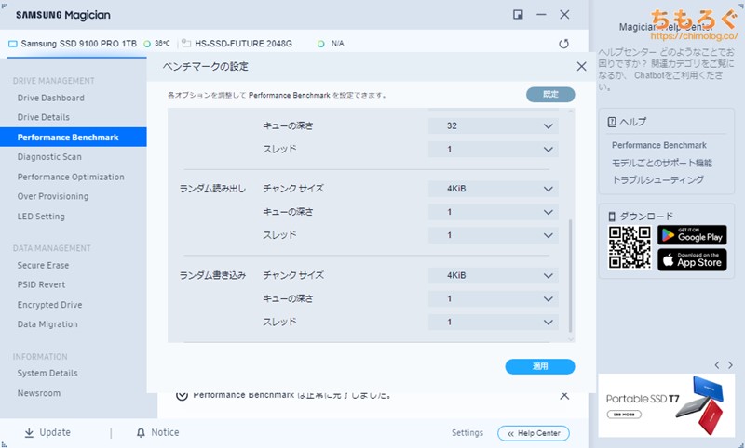
Task: Open Performance Benchmark help link
Action: pos(659,145)
